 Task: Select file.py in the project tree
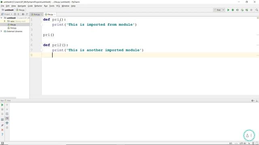pos(13,25)
